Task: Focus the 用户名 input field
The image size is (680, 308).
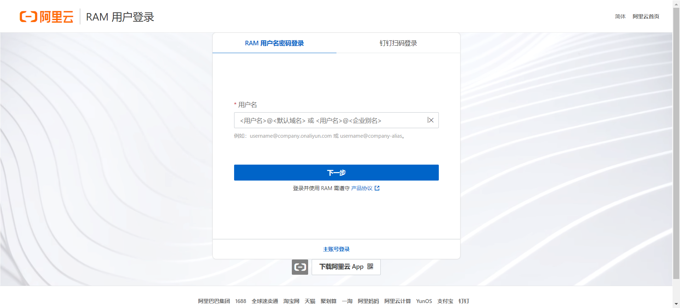Action: (x=336, y=120)
